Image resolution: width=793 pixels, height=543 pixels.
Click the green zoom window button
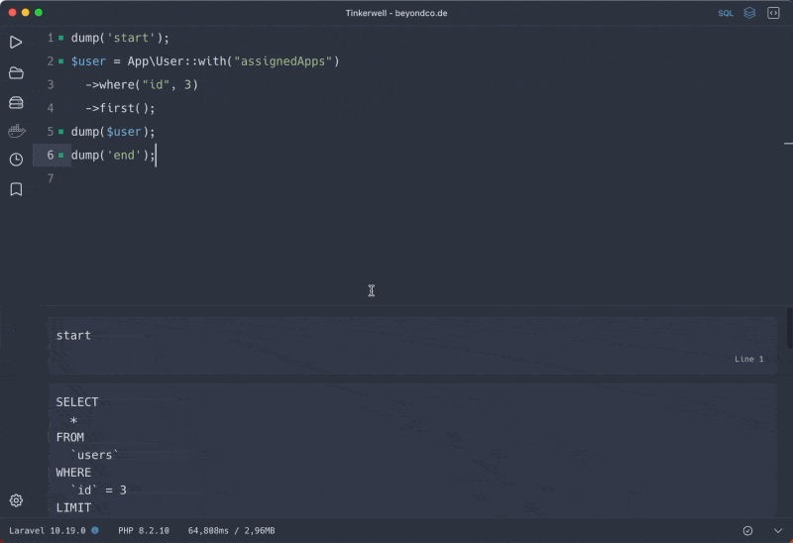point(39,13)
